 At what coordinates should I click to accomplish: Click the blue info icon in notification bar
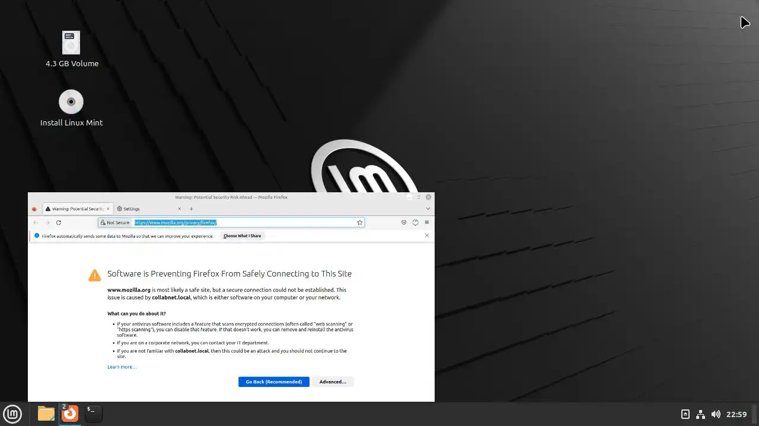(37, 235)
